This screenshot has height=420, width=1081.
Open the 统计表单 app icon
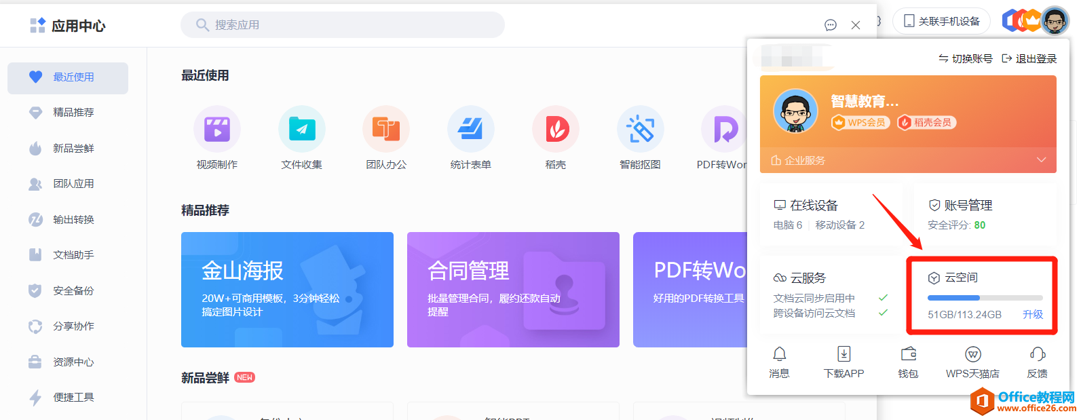click(x=471, y=129)
